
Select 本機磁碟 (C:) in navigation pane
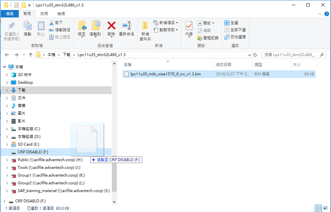pyautogui.click(x=29, y=129)
